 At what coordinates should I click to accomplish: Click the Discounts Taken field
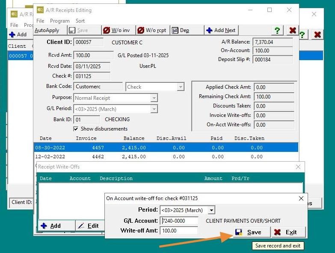pos(274,106)
